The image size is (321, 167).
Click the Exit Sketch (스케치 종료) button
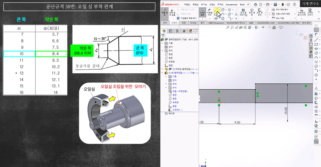203,12
